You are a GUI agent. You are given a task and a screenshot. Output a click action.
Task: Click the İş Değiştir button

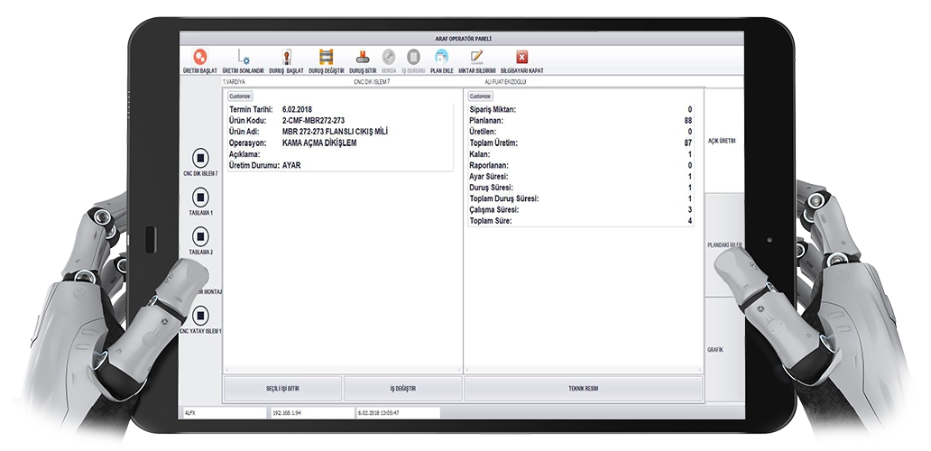click(x=402, y=389)
